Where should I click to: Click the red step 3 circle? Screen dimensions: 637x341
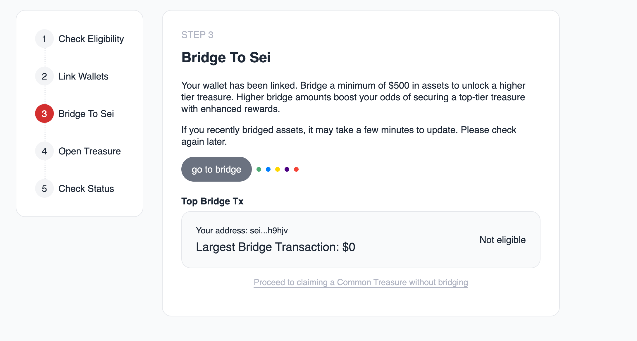click(x=44, y=113)
